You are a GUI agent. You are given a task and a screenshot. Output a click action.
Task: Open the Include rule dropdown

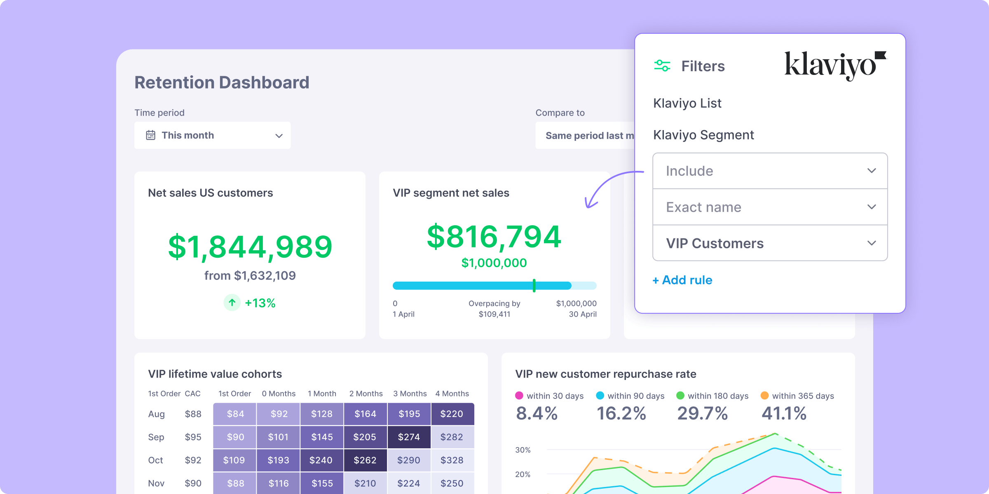[770, 171]
